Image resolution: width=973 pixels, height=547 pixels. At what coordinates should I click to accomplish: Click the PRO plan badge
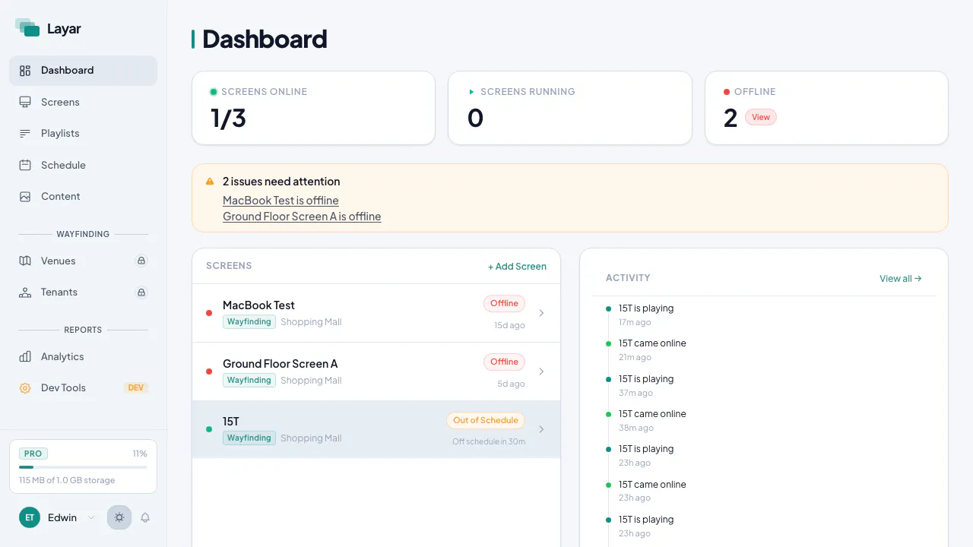pos(33,454)
